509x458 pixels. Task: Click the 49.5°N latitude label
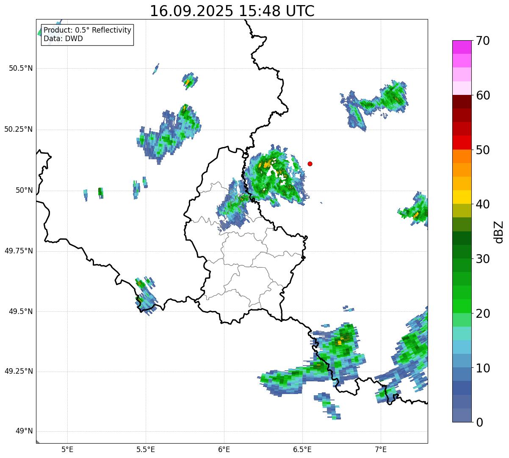pos(21,311)
